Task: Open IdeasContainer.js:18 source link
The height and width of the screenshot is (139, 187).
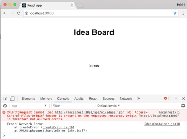Action: click(162, 124)
